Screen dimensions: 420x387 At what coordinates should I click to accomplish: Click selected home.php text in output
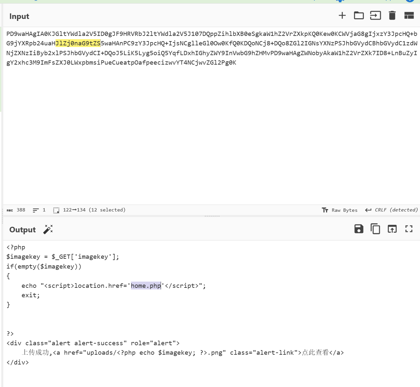(146, 286)
